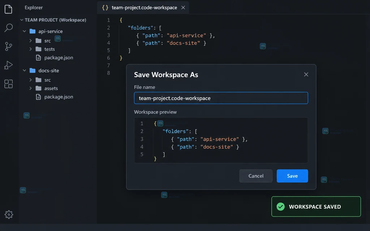Click "api-service" string in Workspace preview
This screenshot has width=370, height=231.
tap(219, 139)
